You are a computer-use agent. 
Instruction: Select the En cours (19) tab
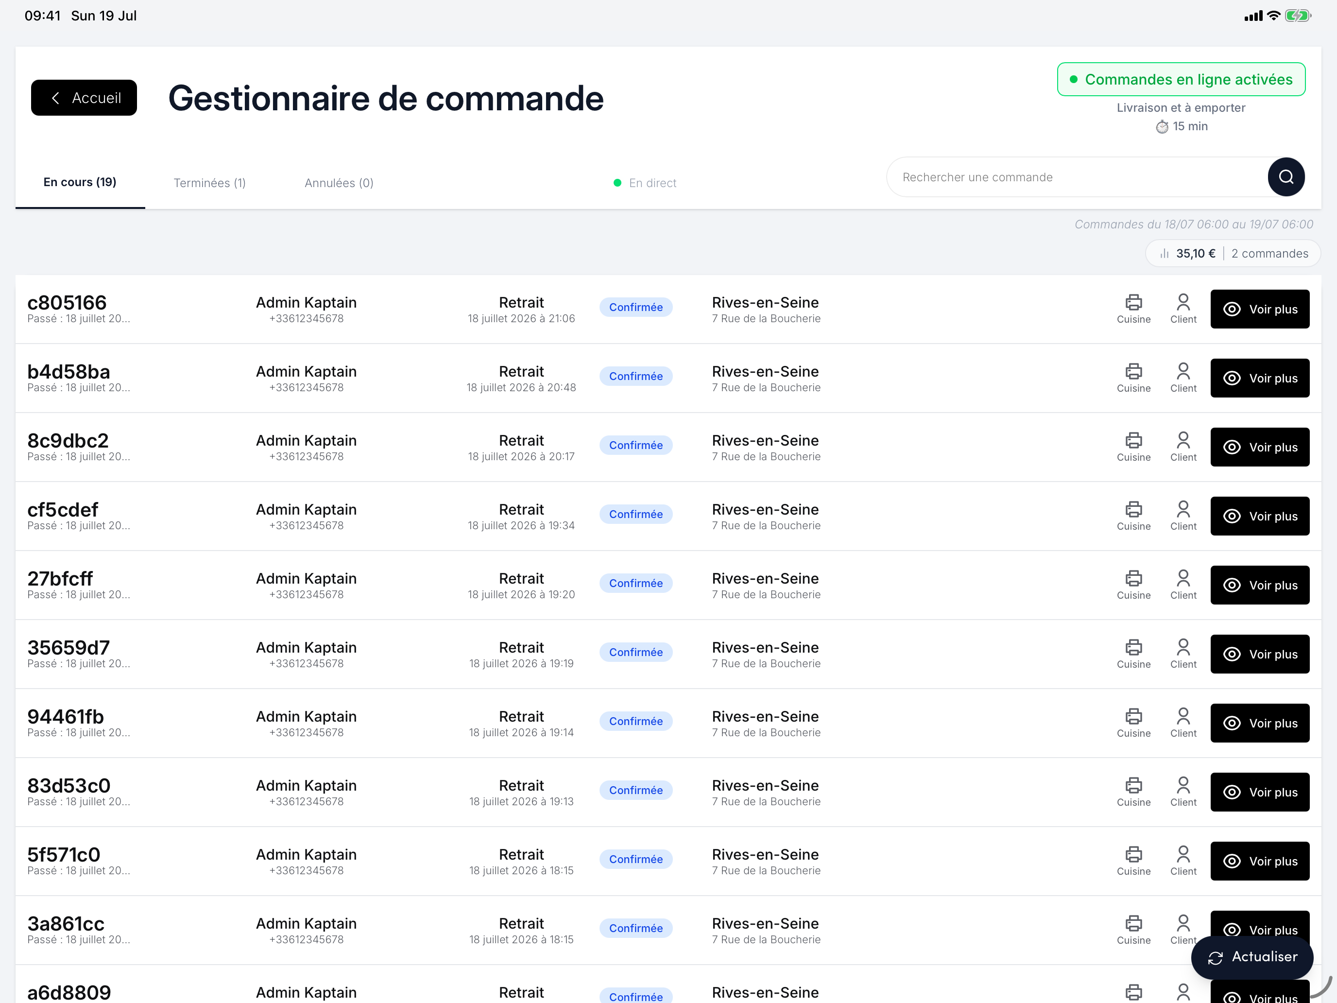(x=80, y=182)
